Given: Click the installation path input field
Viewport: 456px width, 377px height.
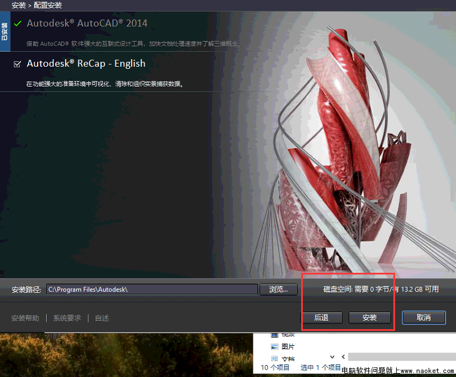Looking at the screenshot, I should coord(152,289).
